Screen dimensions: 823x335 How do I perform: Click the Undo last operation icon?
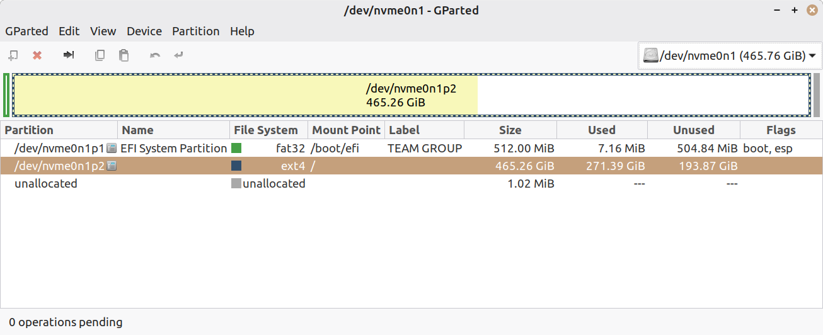[155, 55]
